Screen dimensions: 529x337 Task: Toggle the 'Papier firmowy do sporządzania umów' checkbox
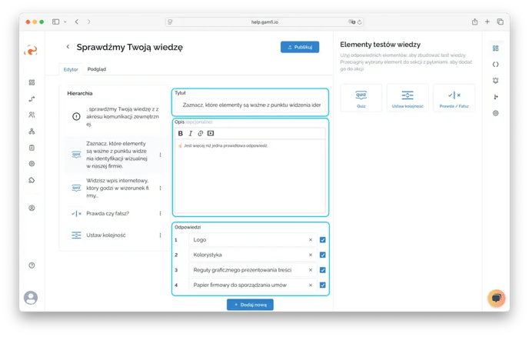(322, 285)
